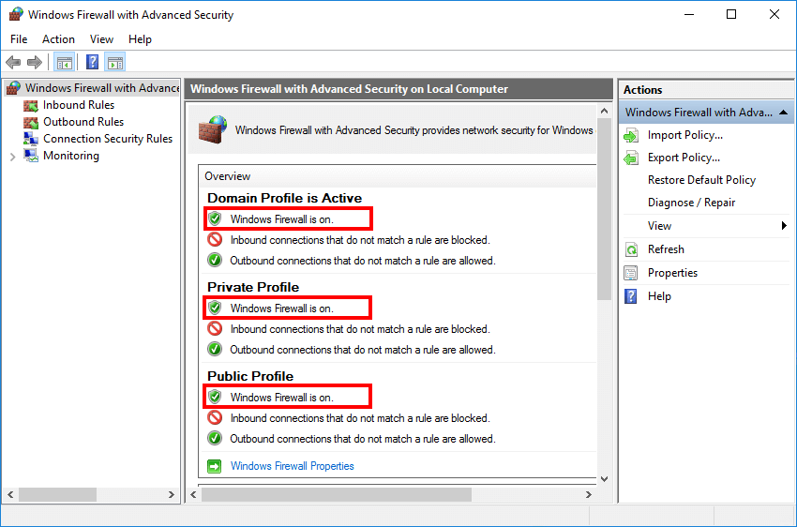Screen dimensions: 797x527
Task: Click the Import Policy green arrow icon
Action: click(x=631, y=136)
